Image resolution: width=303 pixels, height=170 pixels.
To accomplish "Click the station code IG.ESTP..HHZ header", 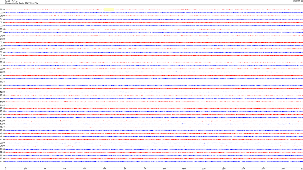I will click(x=11, y=1).
